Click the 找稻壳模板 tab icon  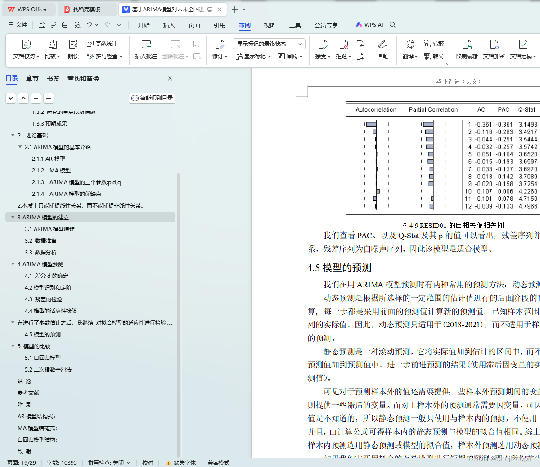point(67,9)
